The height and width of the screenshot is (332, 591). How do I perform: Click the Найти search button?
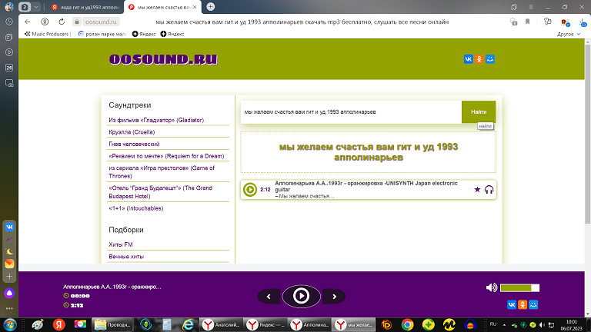(479, 111)
